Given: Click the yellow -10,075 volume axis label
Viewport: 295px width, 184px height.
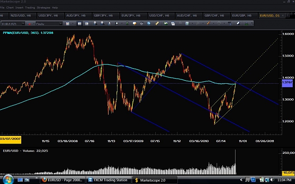Looking at the screenshot, I should [x=288, y=173].
